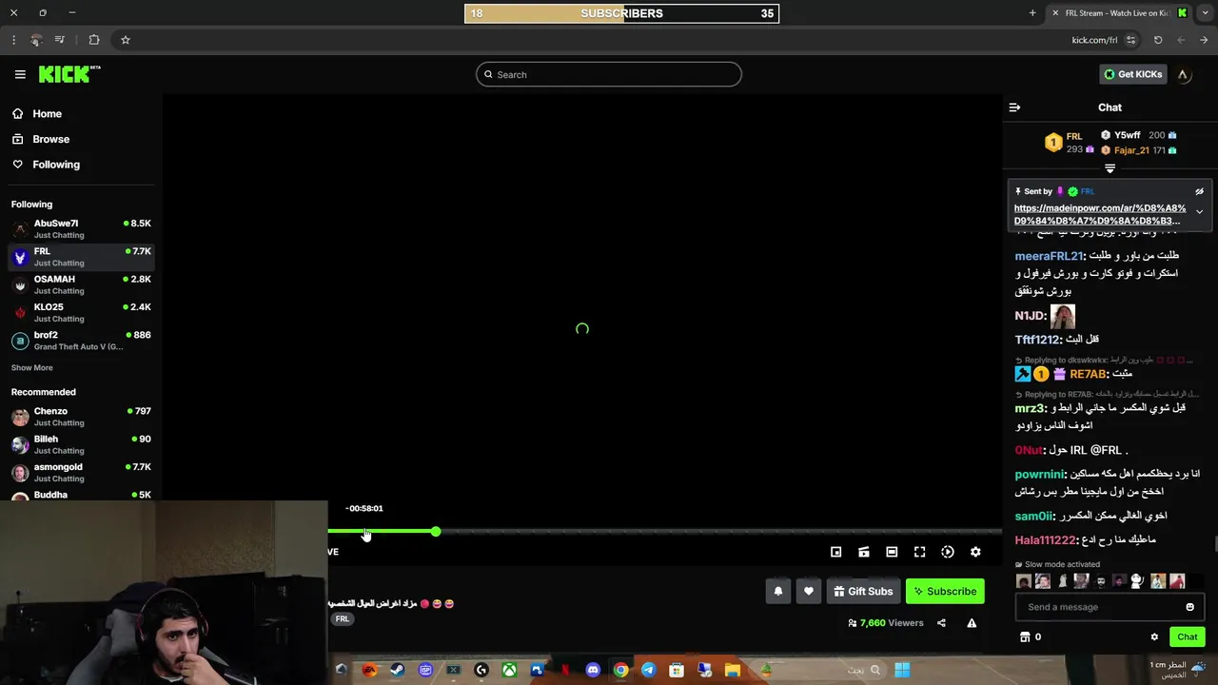This screenshot has width=1218, height=685.
Task: Click powrnini username in chat
Action: click(x=1039, y=474)
